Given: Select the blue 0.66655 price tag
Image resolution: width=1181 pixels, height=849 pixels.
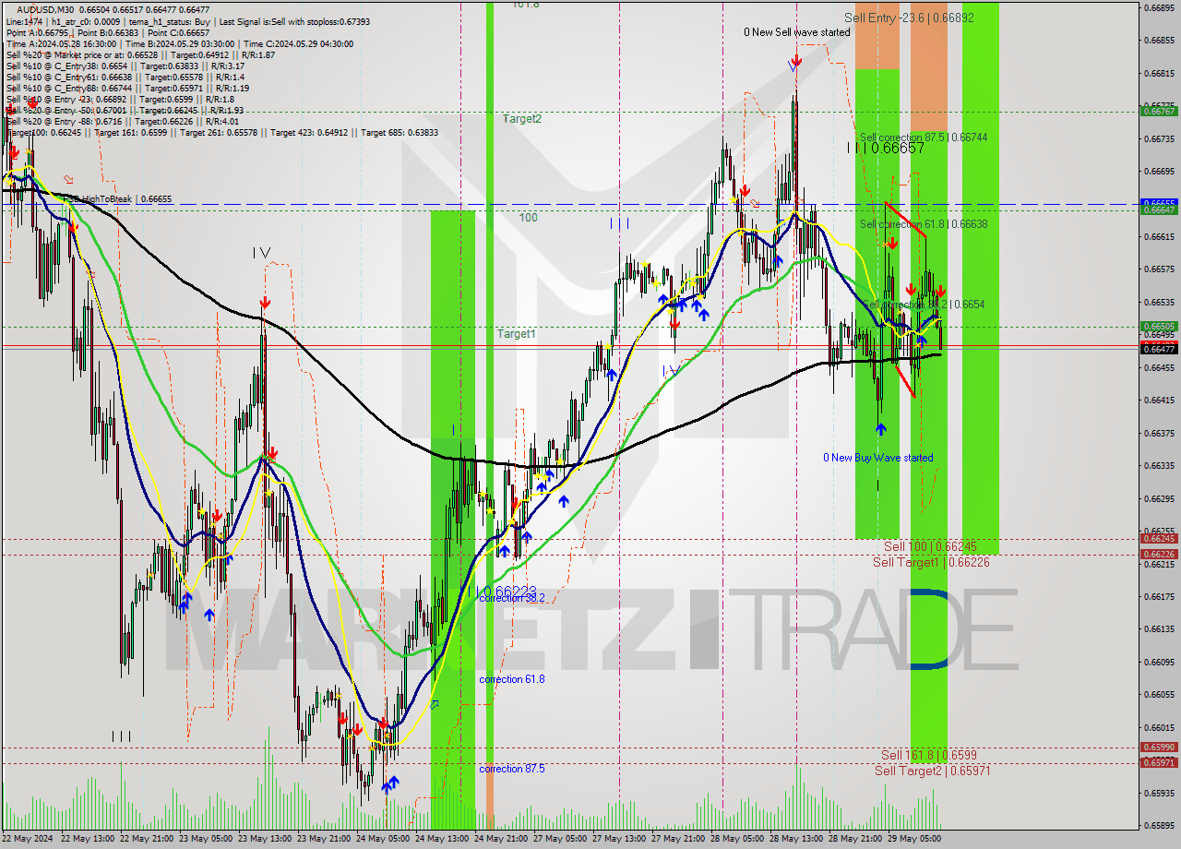Looking at the screenshot, I should coord(1159,202).
